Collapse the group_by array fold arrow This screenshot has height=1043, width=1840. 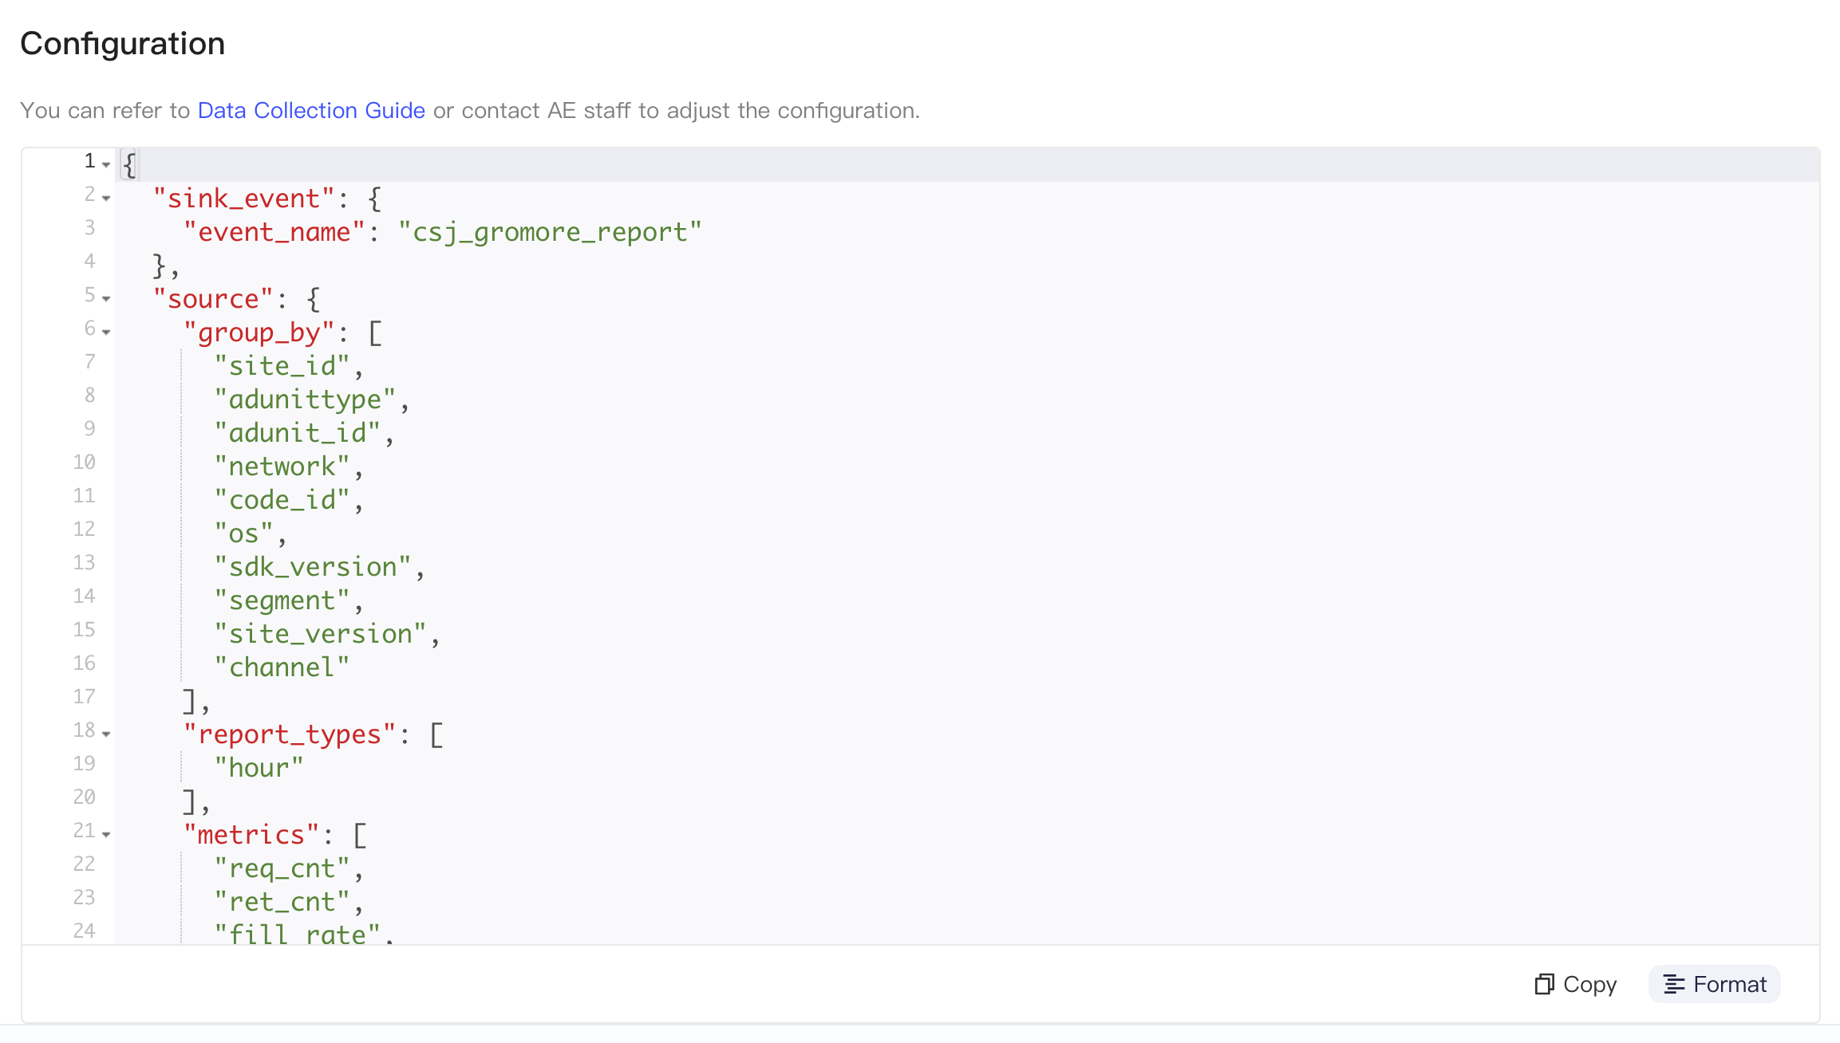click(x=106, y=332)
